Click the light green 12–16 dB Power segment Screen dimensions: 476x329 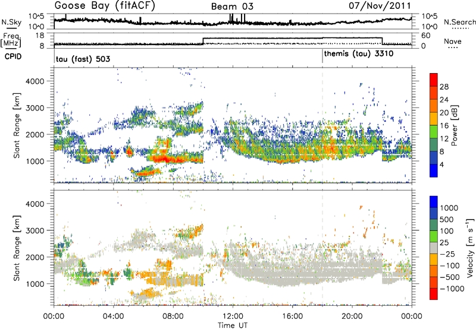pyautogui.click(x=434, y=132)
